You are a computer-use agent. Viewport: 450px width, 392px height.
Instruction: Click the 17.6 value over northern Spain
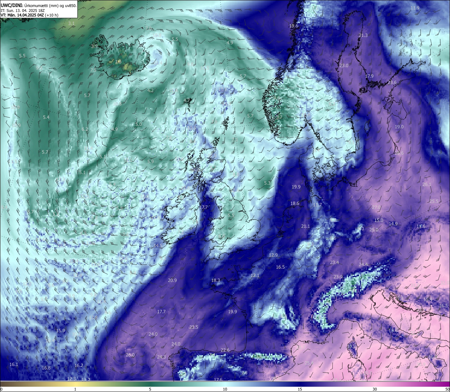[218, 380]
